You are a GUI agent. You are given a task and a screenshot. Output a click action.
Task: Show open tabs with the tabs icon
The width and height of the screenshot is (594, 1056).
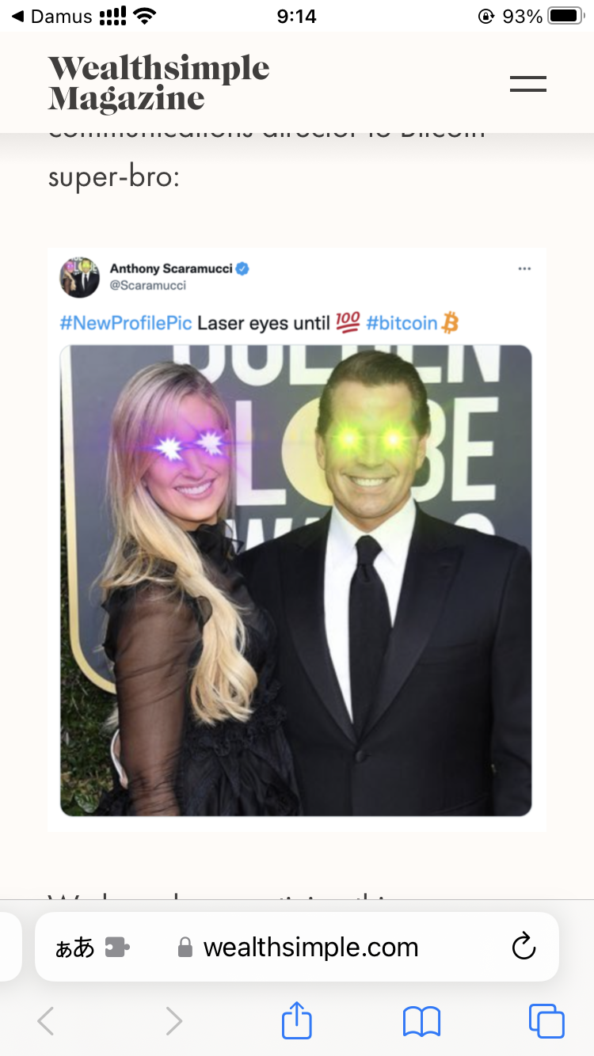546,1021
